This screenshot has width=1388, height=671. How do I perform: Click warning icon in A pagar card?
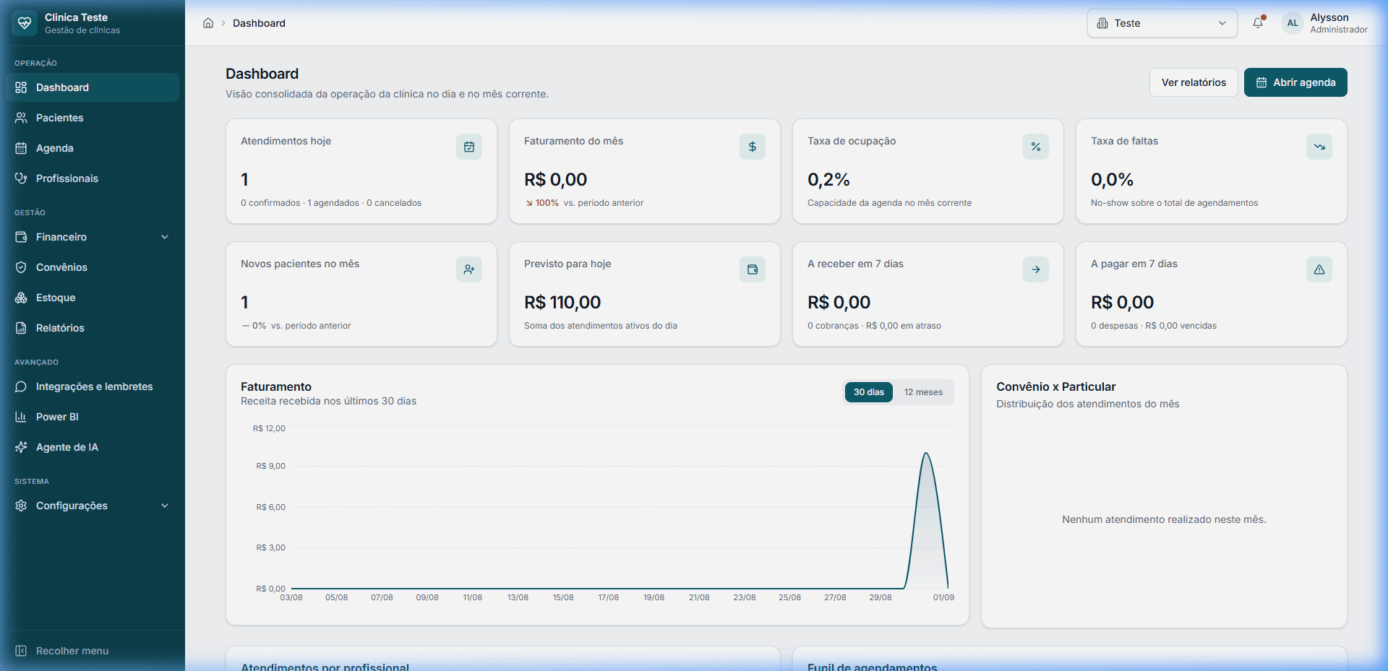point(1319,269)
